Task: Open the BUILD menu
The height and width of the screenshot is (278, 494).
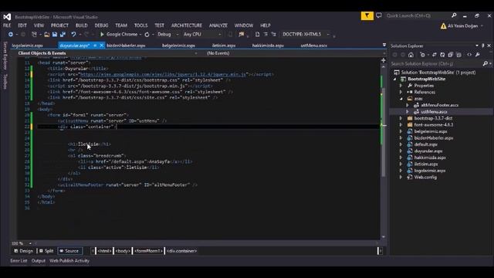Action: (x=81, y=25)
